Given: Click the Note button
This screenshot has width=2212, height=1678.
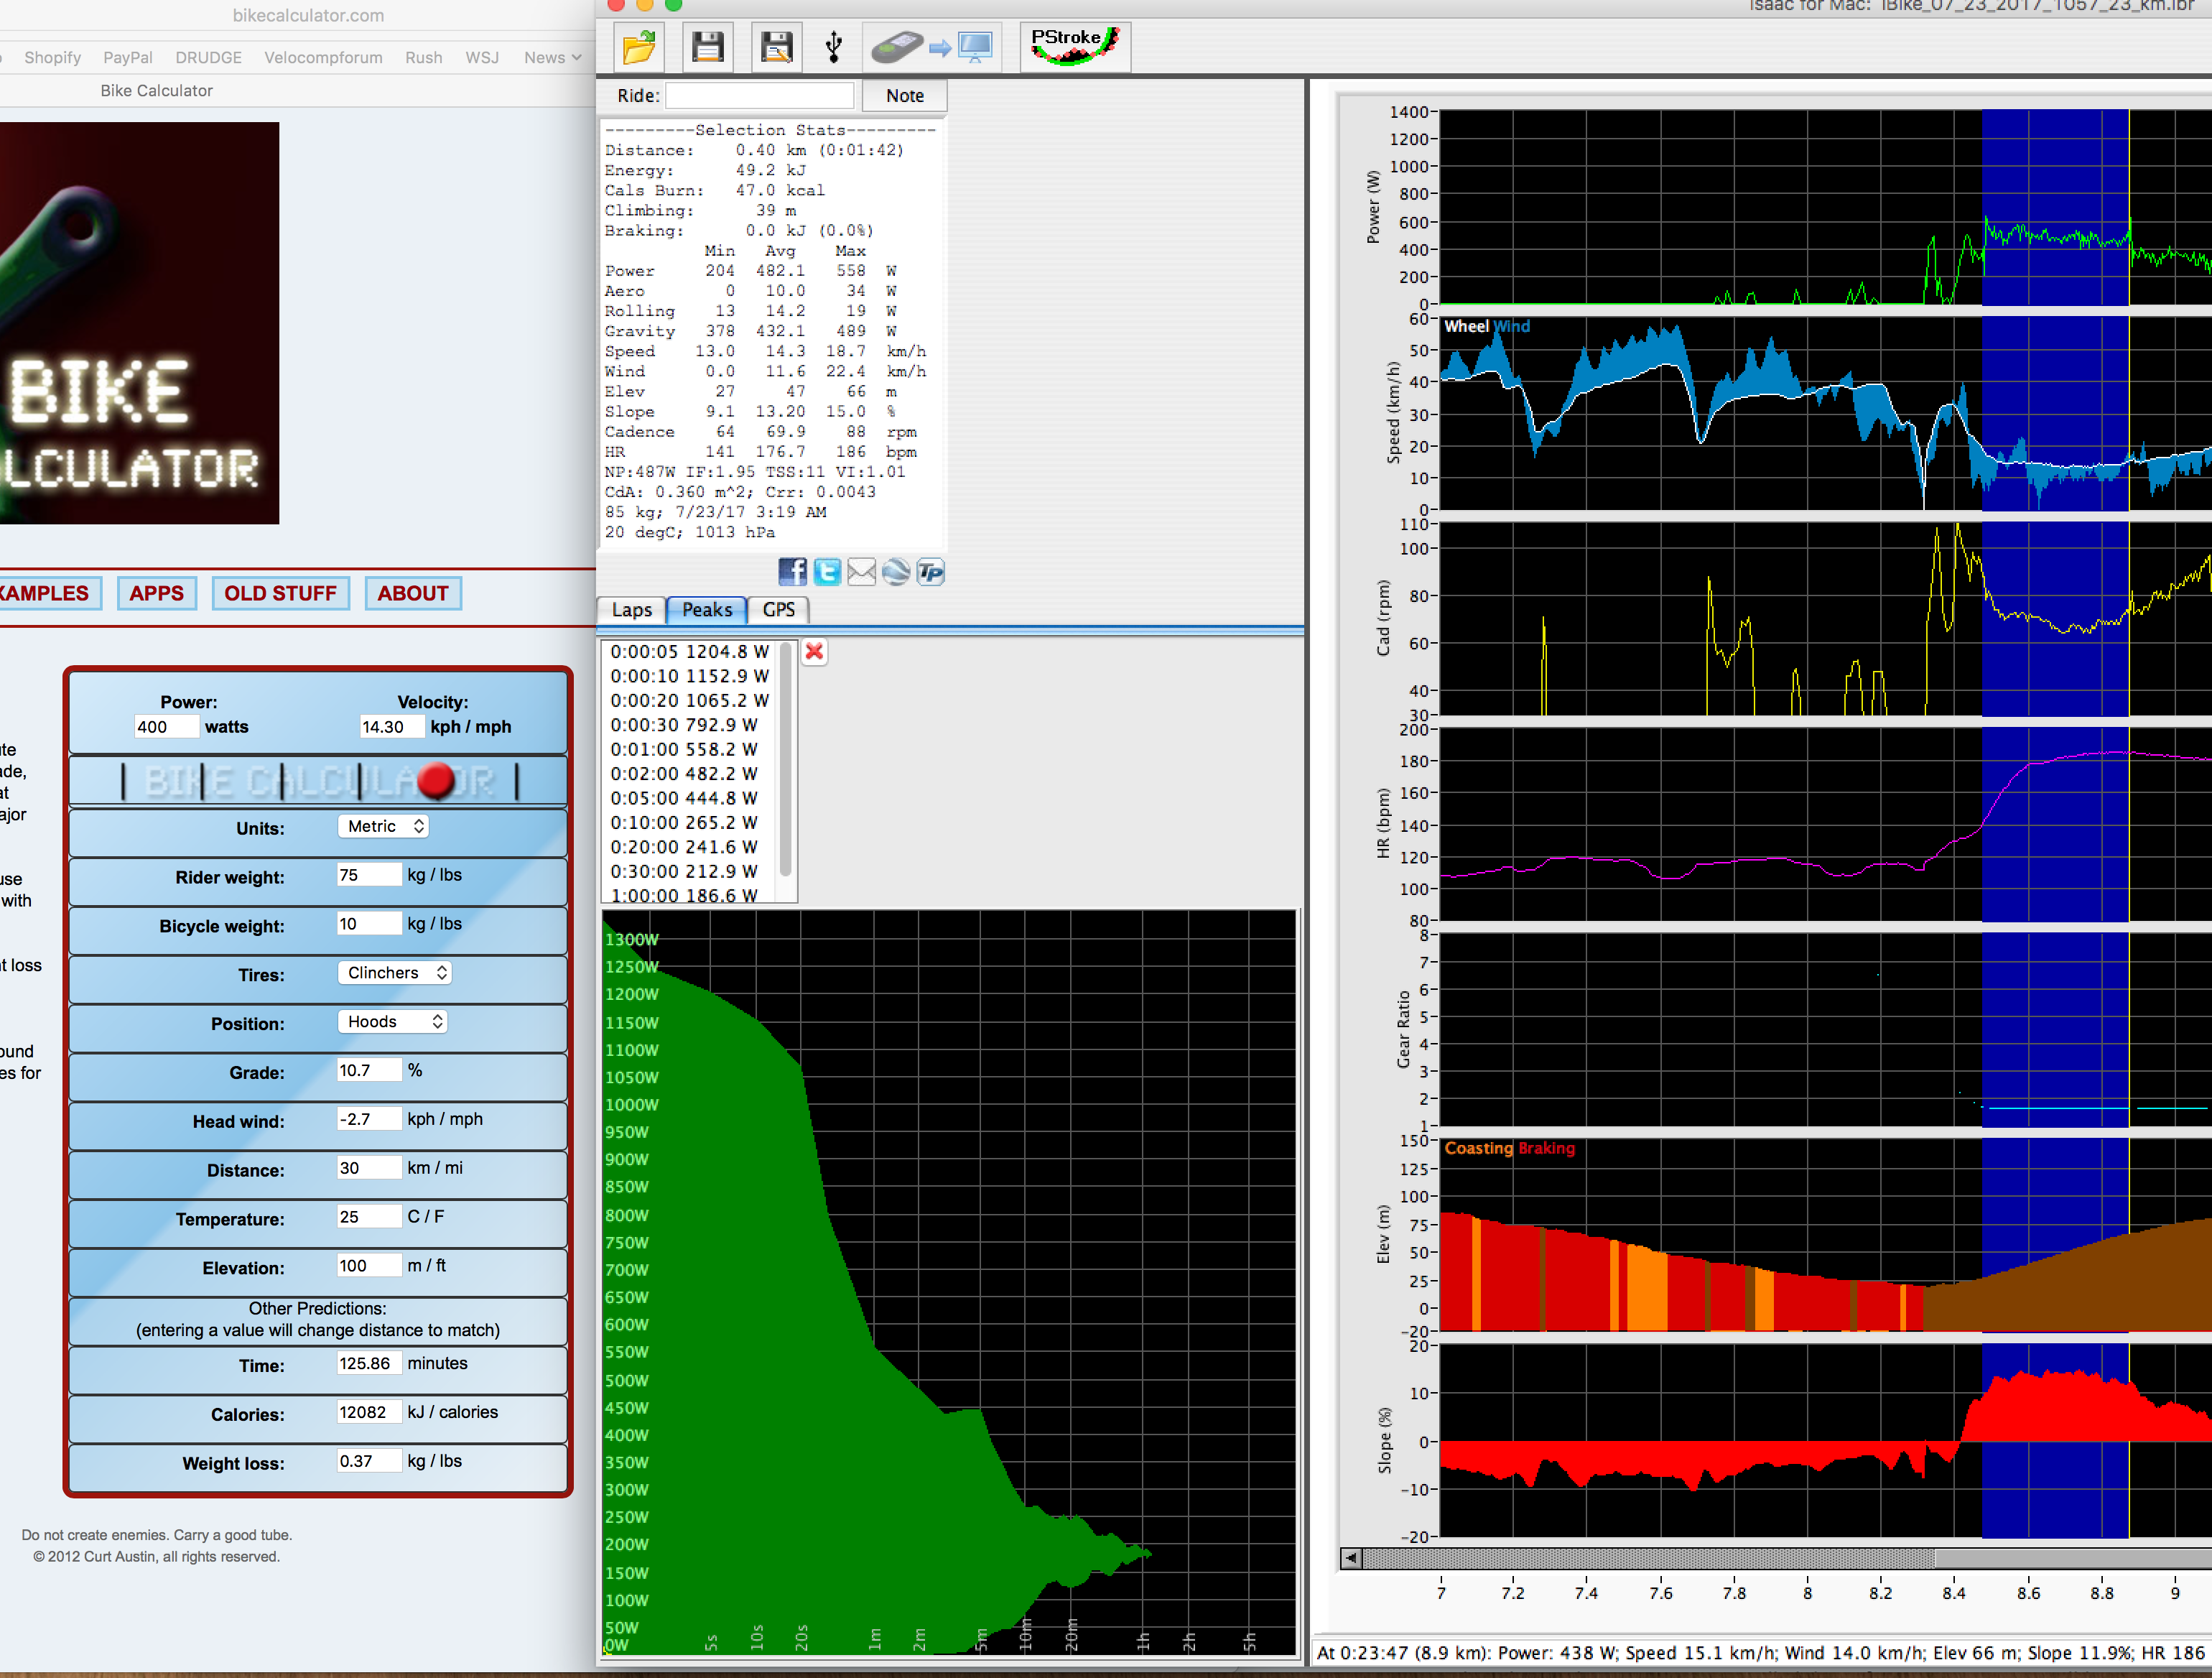Looking at the screenshot, I should coord(904,96).
